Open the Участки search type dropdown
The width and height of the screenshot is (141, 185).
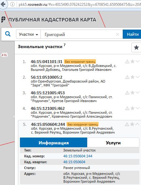pos(28,34)
